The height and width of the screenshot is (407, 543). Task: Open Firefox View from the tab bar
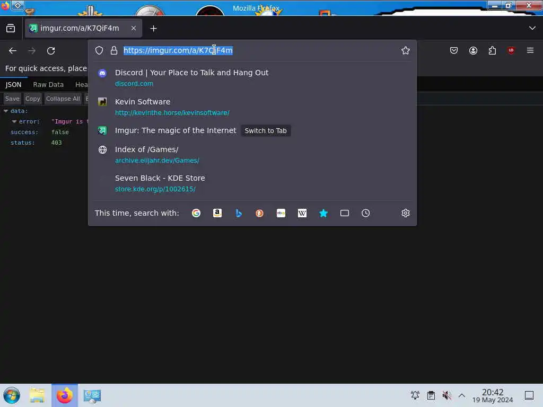click(11, 29)
